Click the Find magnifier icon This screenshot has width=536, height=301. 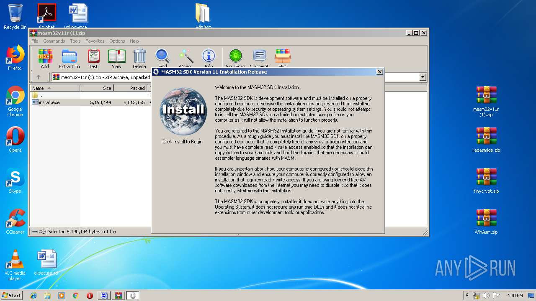coord(162,58)
